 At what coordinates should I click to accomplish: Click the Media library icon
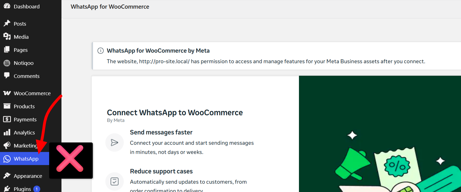tap(7, 36)
